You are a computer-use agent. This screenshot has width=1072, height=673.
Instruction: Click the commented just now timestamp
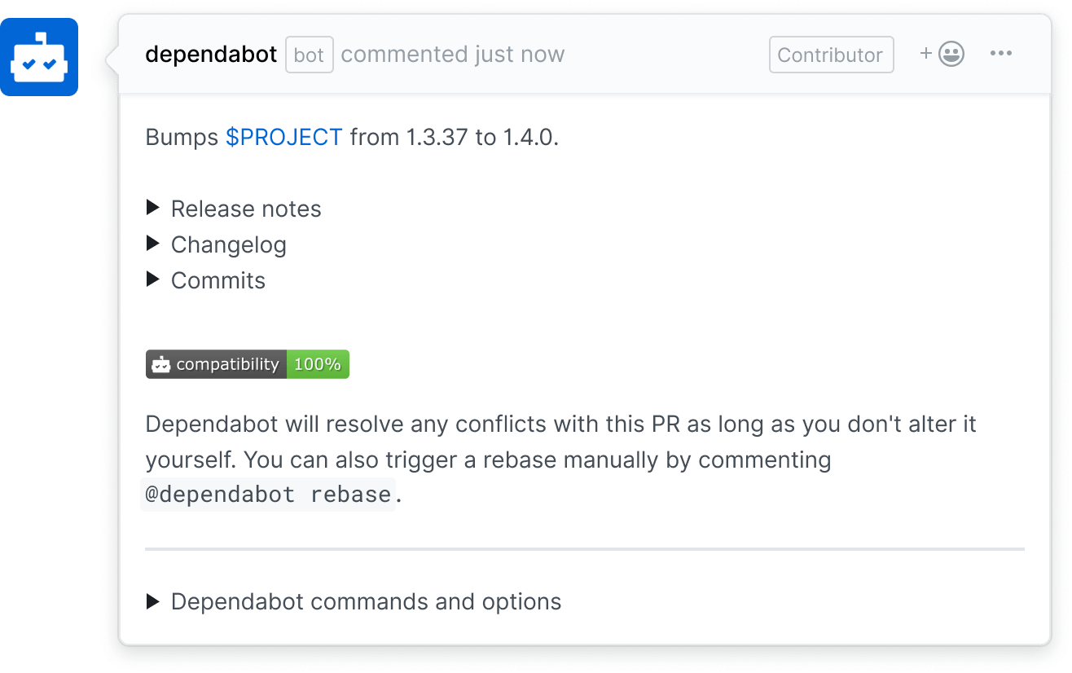tap(453, 54)
